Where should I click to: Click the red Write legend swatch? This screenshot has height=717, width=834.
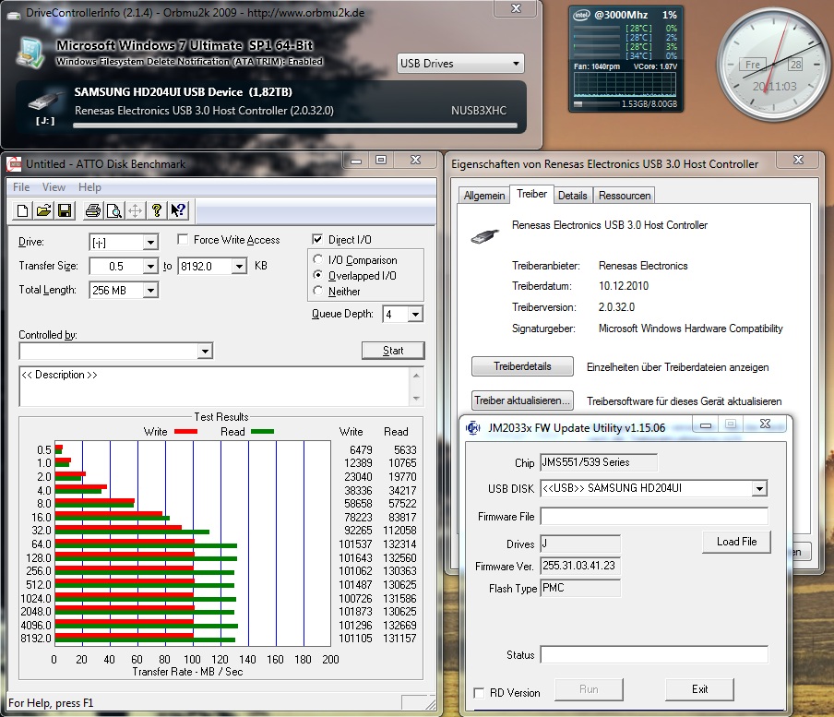click(x=186, y=431)
